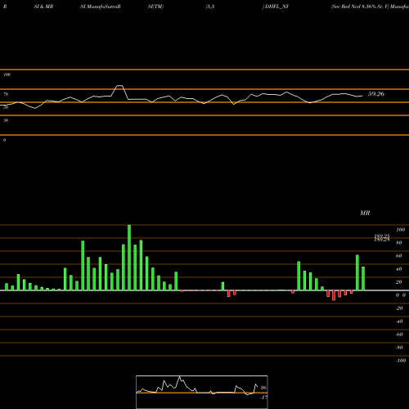
Task: Click the -17 value in mini chart
Action: [263, 398]
